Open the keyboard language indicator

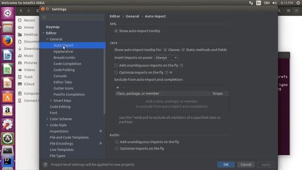(x=259, y=3)
